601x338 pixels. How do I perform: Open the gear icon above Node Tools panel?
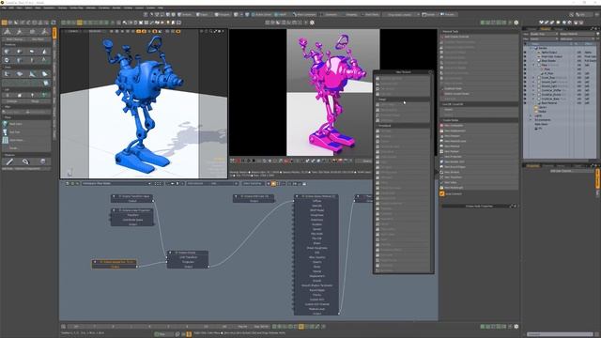coord(516,23)
